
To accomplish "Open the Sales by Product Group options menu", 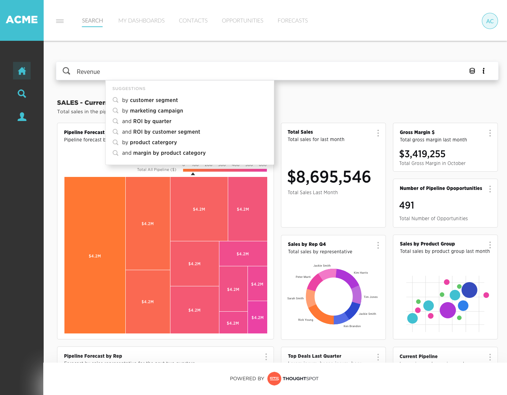I will click(490, 245).
